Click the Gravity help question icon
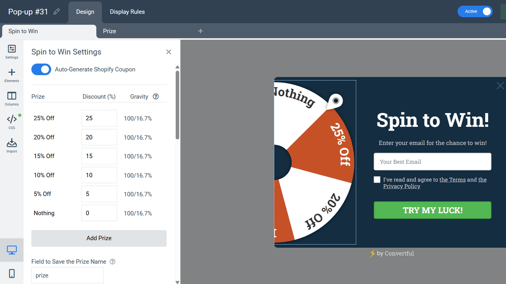Image resolution: width=506 pixels, height=284 pixels. (156, 97)
